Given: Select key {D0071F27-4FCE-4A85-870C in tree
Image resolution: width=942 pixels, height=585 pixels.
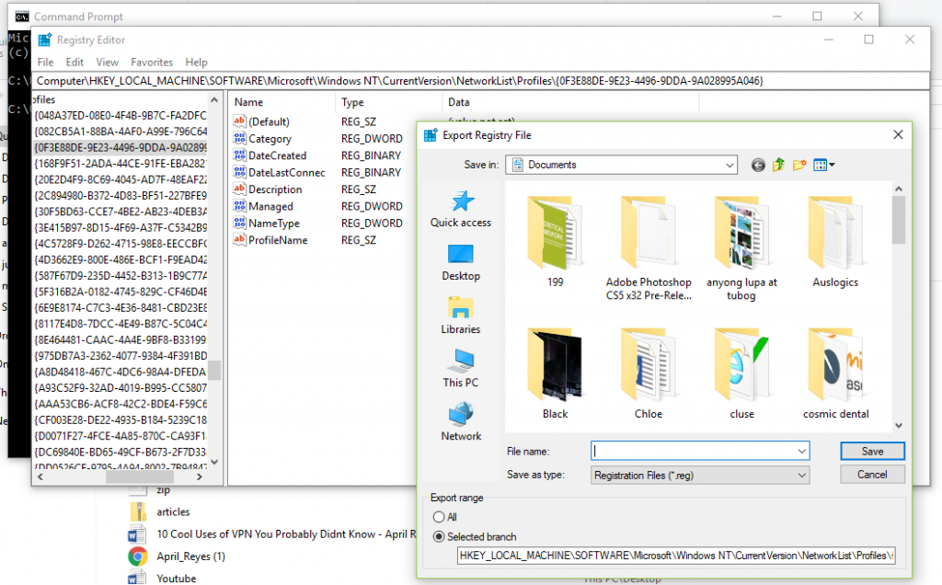Looking at the screenshot, I should point(121,435).
